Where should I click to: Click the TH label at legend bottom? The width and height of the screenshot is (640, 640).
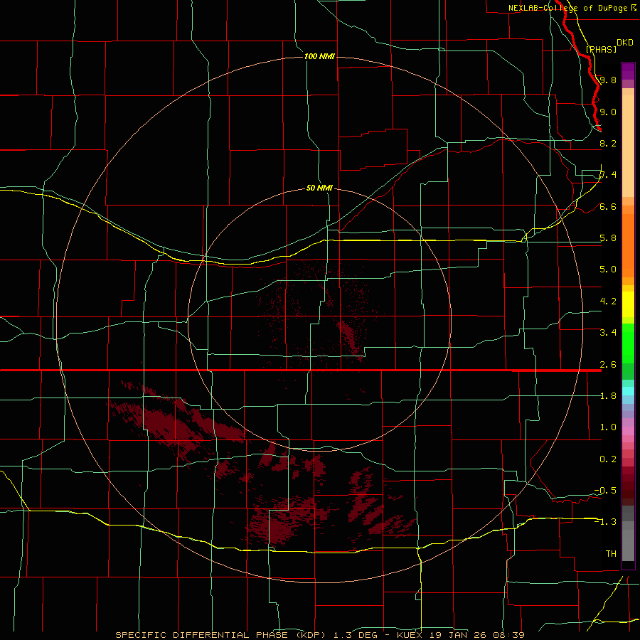[x=611, y=554]
